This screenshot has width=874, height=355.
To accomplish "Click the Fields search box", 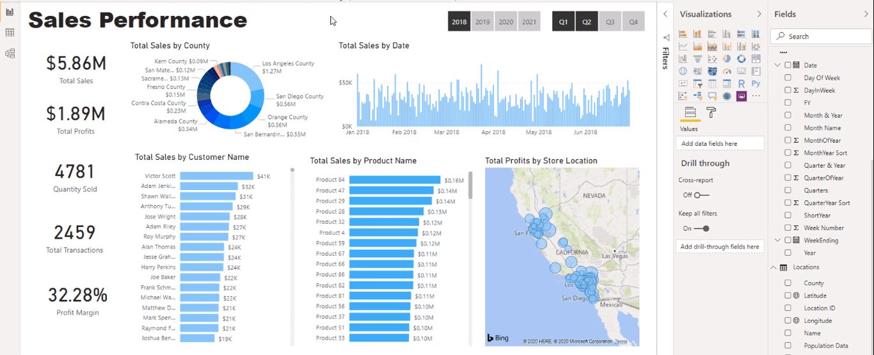I will [x=821, y=36].
